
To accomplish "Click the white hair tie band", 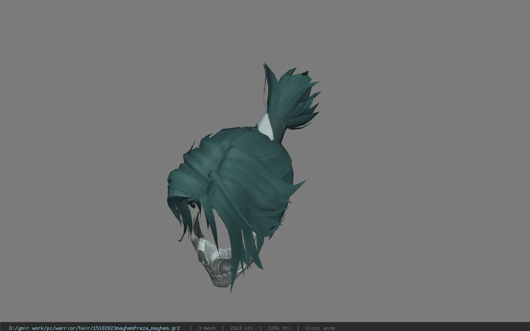I will (x=266, y=126).
